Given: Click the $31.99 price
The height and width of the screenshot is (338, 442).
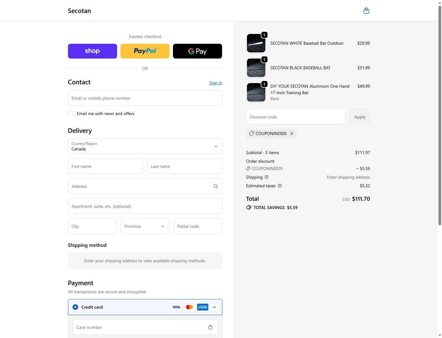Looking at the screenshot, I should tap(364, 68).
